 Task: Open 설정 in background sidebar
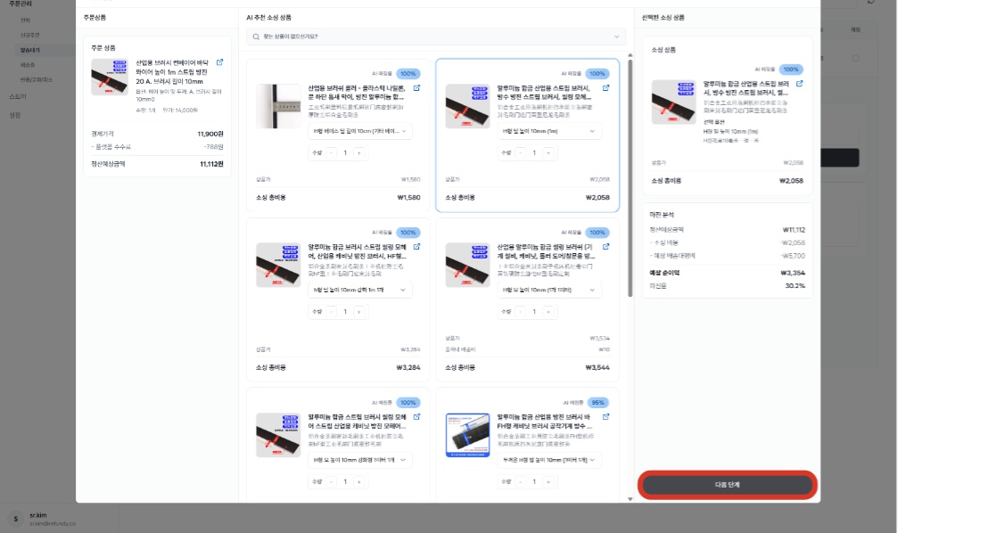click(x=14, y=115)
